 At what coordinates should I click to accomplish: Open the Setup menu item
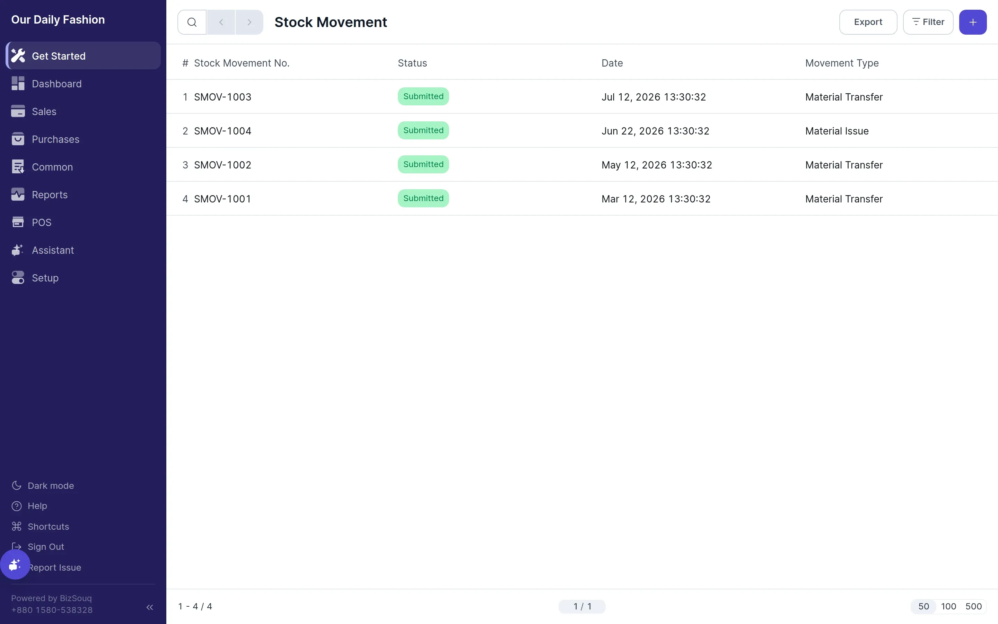coord(83,278)
